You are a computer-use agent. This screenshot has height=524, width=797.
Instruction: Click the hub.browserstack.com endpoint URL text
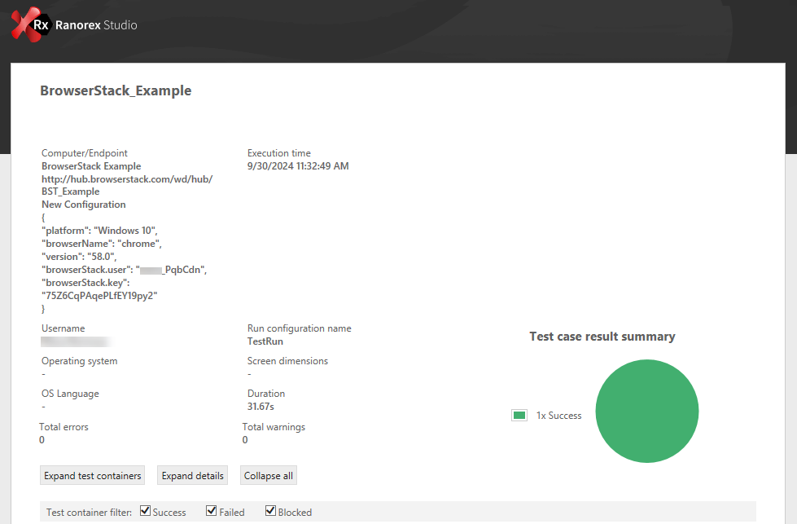click(x=127, y=179)
